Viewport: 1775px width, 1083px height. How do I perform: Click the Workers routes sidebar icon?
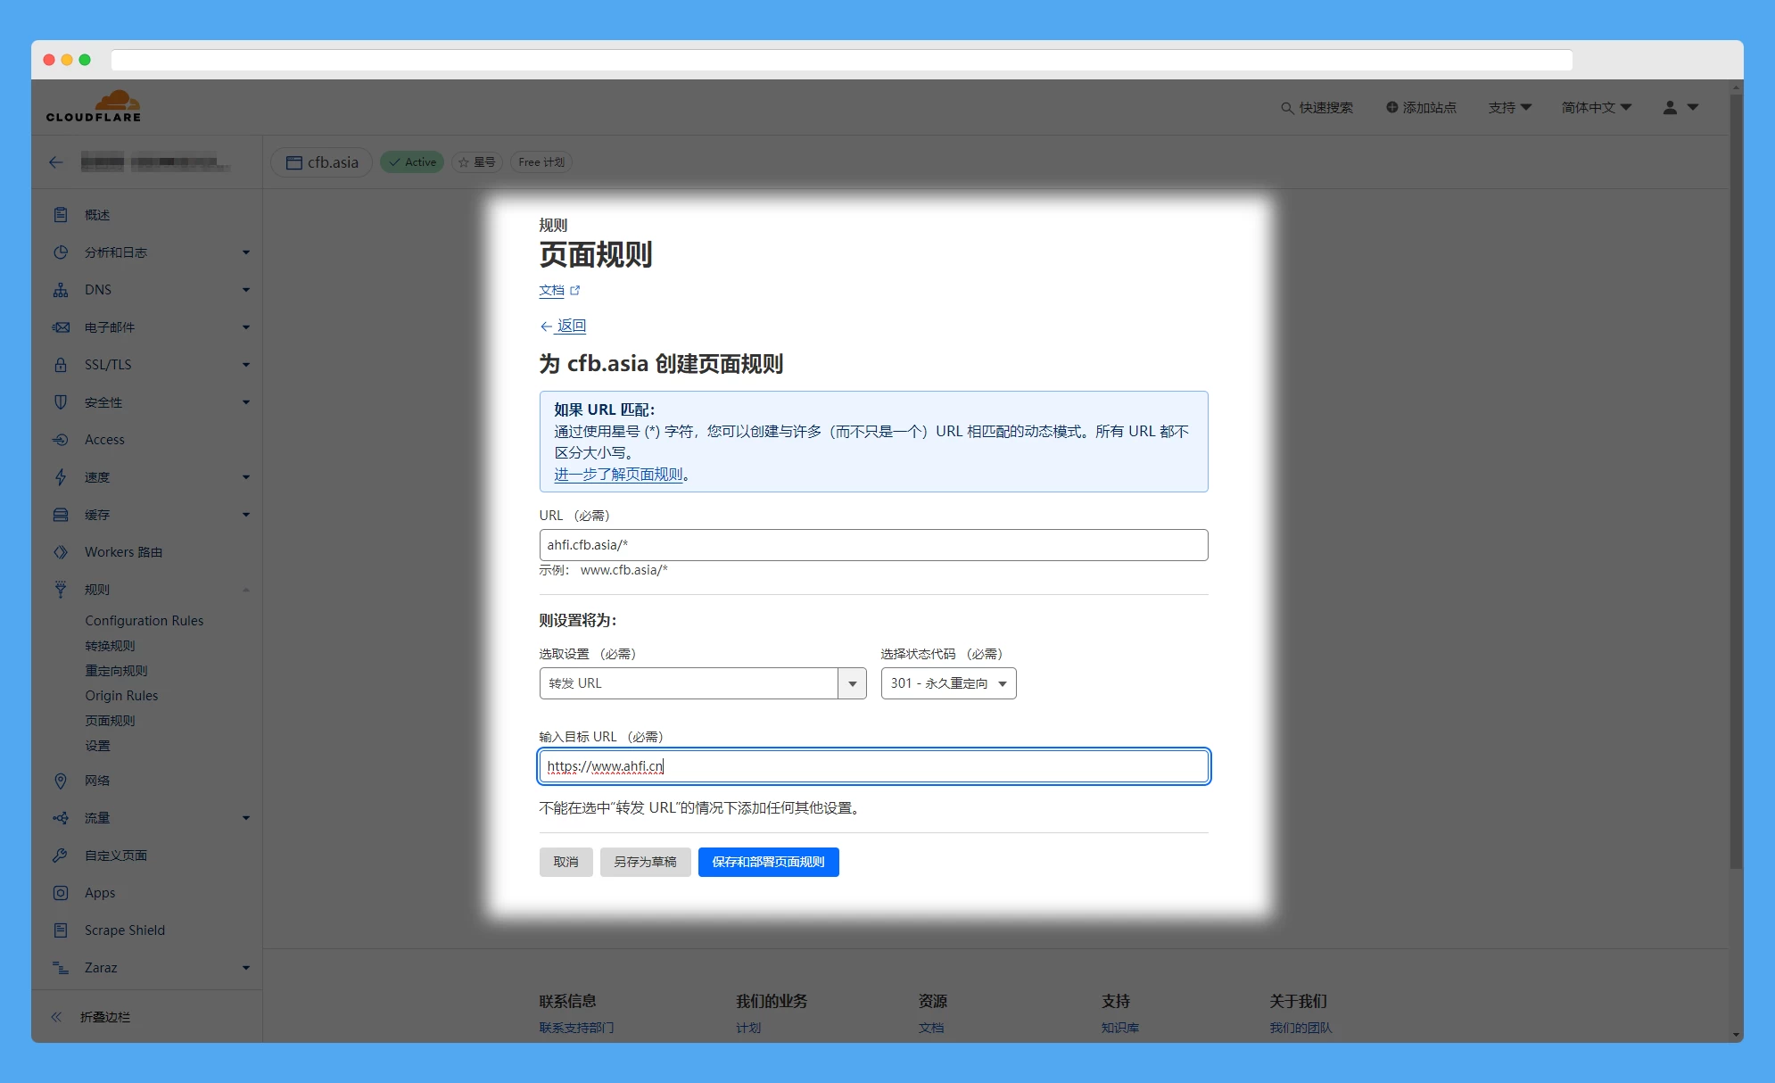61,552
